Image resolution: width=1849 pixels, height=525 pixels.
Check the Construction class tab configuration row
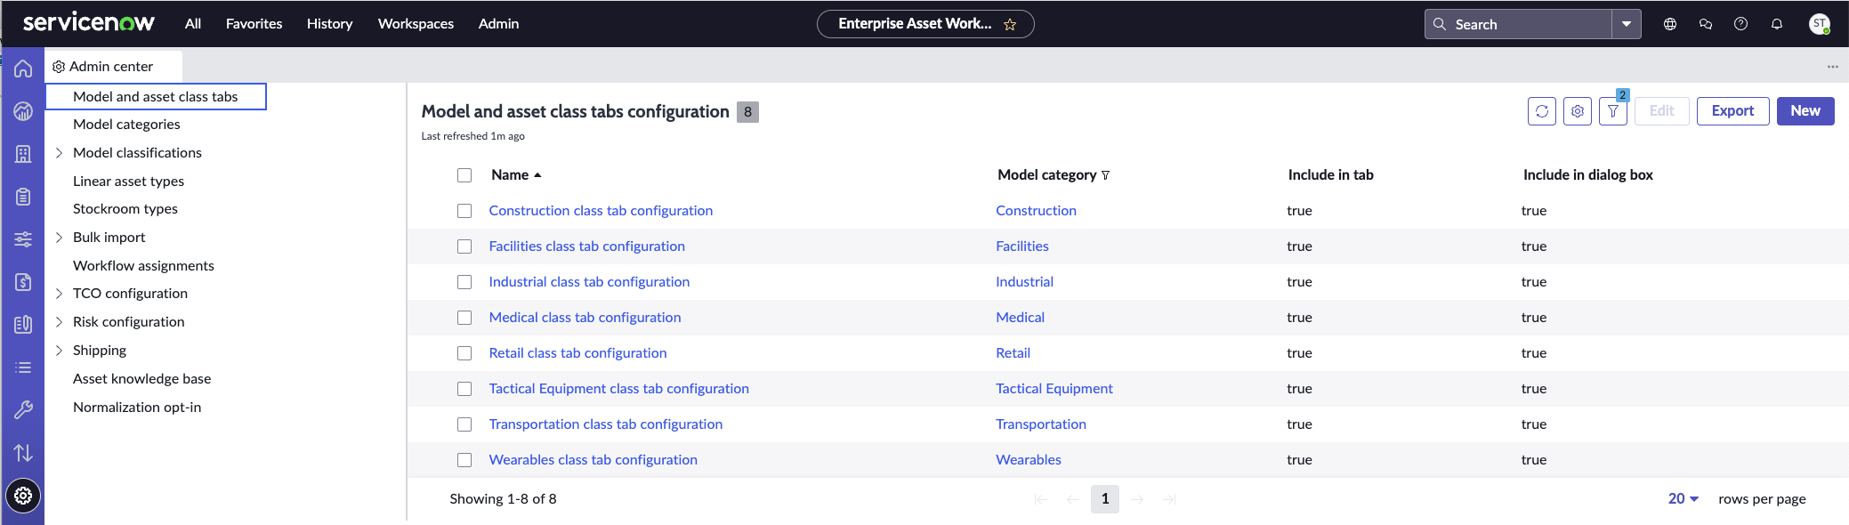(x=464, y=211)
